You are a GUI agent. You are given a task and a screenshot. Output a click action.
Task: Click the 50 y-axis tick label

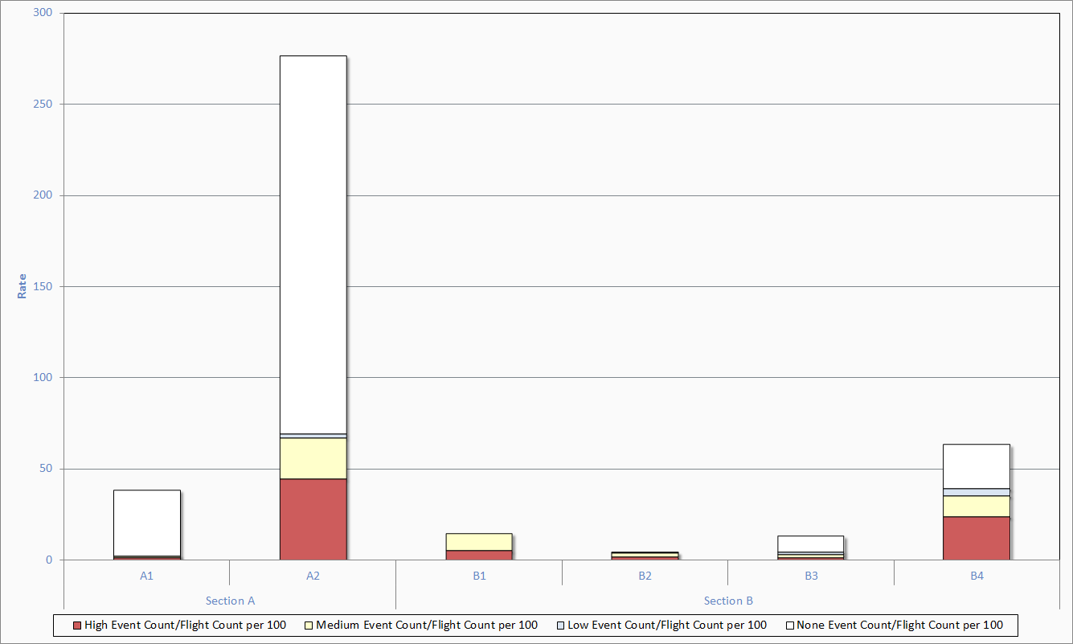point(47,469)
